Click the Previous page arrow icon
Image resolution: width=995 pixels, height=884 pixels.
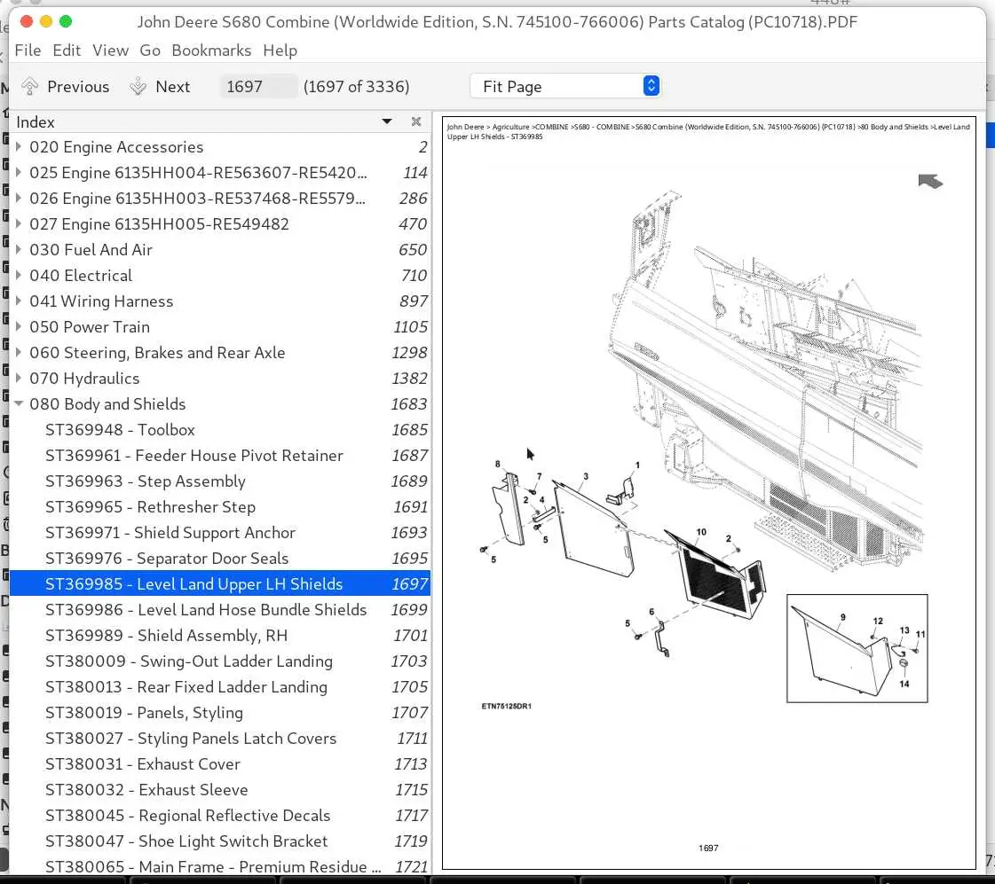(x=30, y=86)
